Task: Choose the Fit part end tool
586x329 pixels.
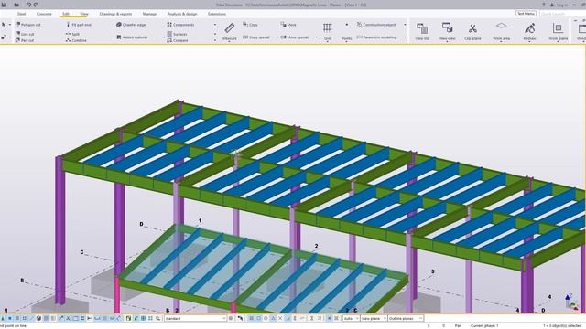Action: [x=79, y=25]
